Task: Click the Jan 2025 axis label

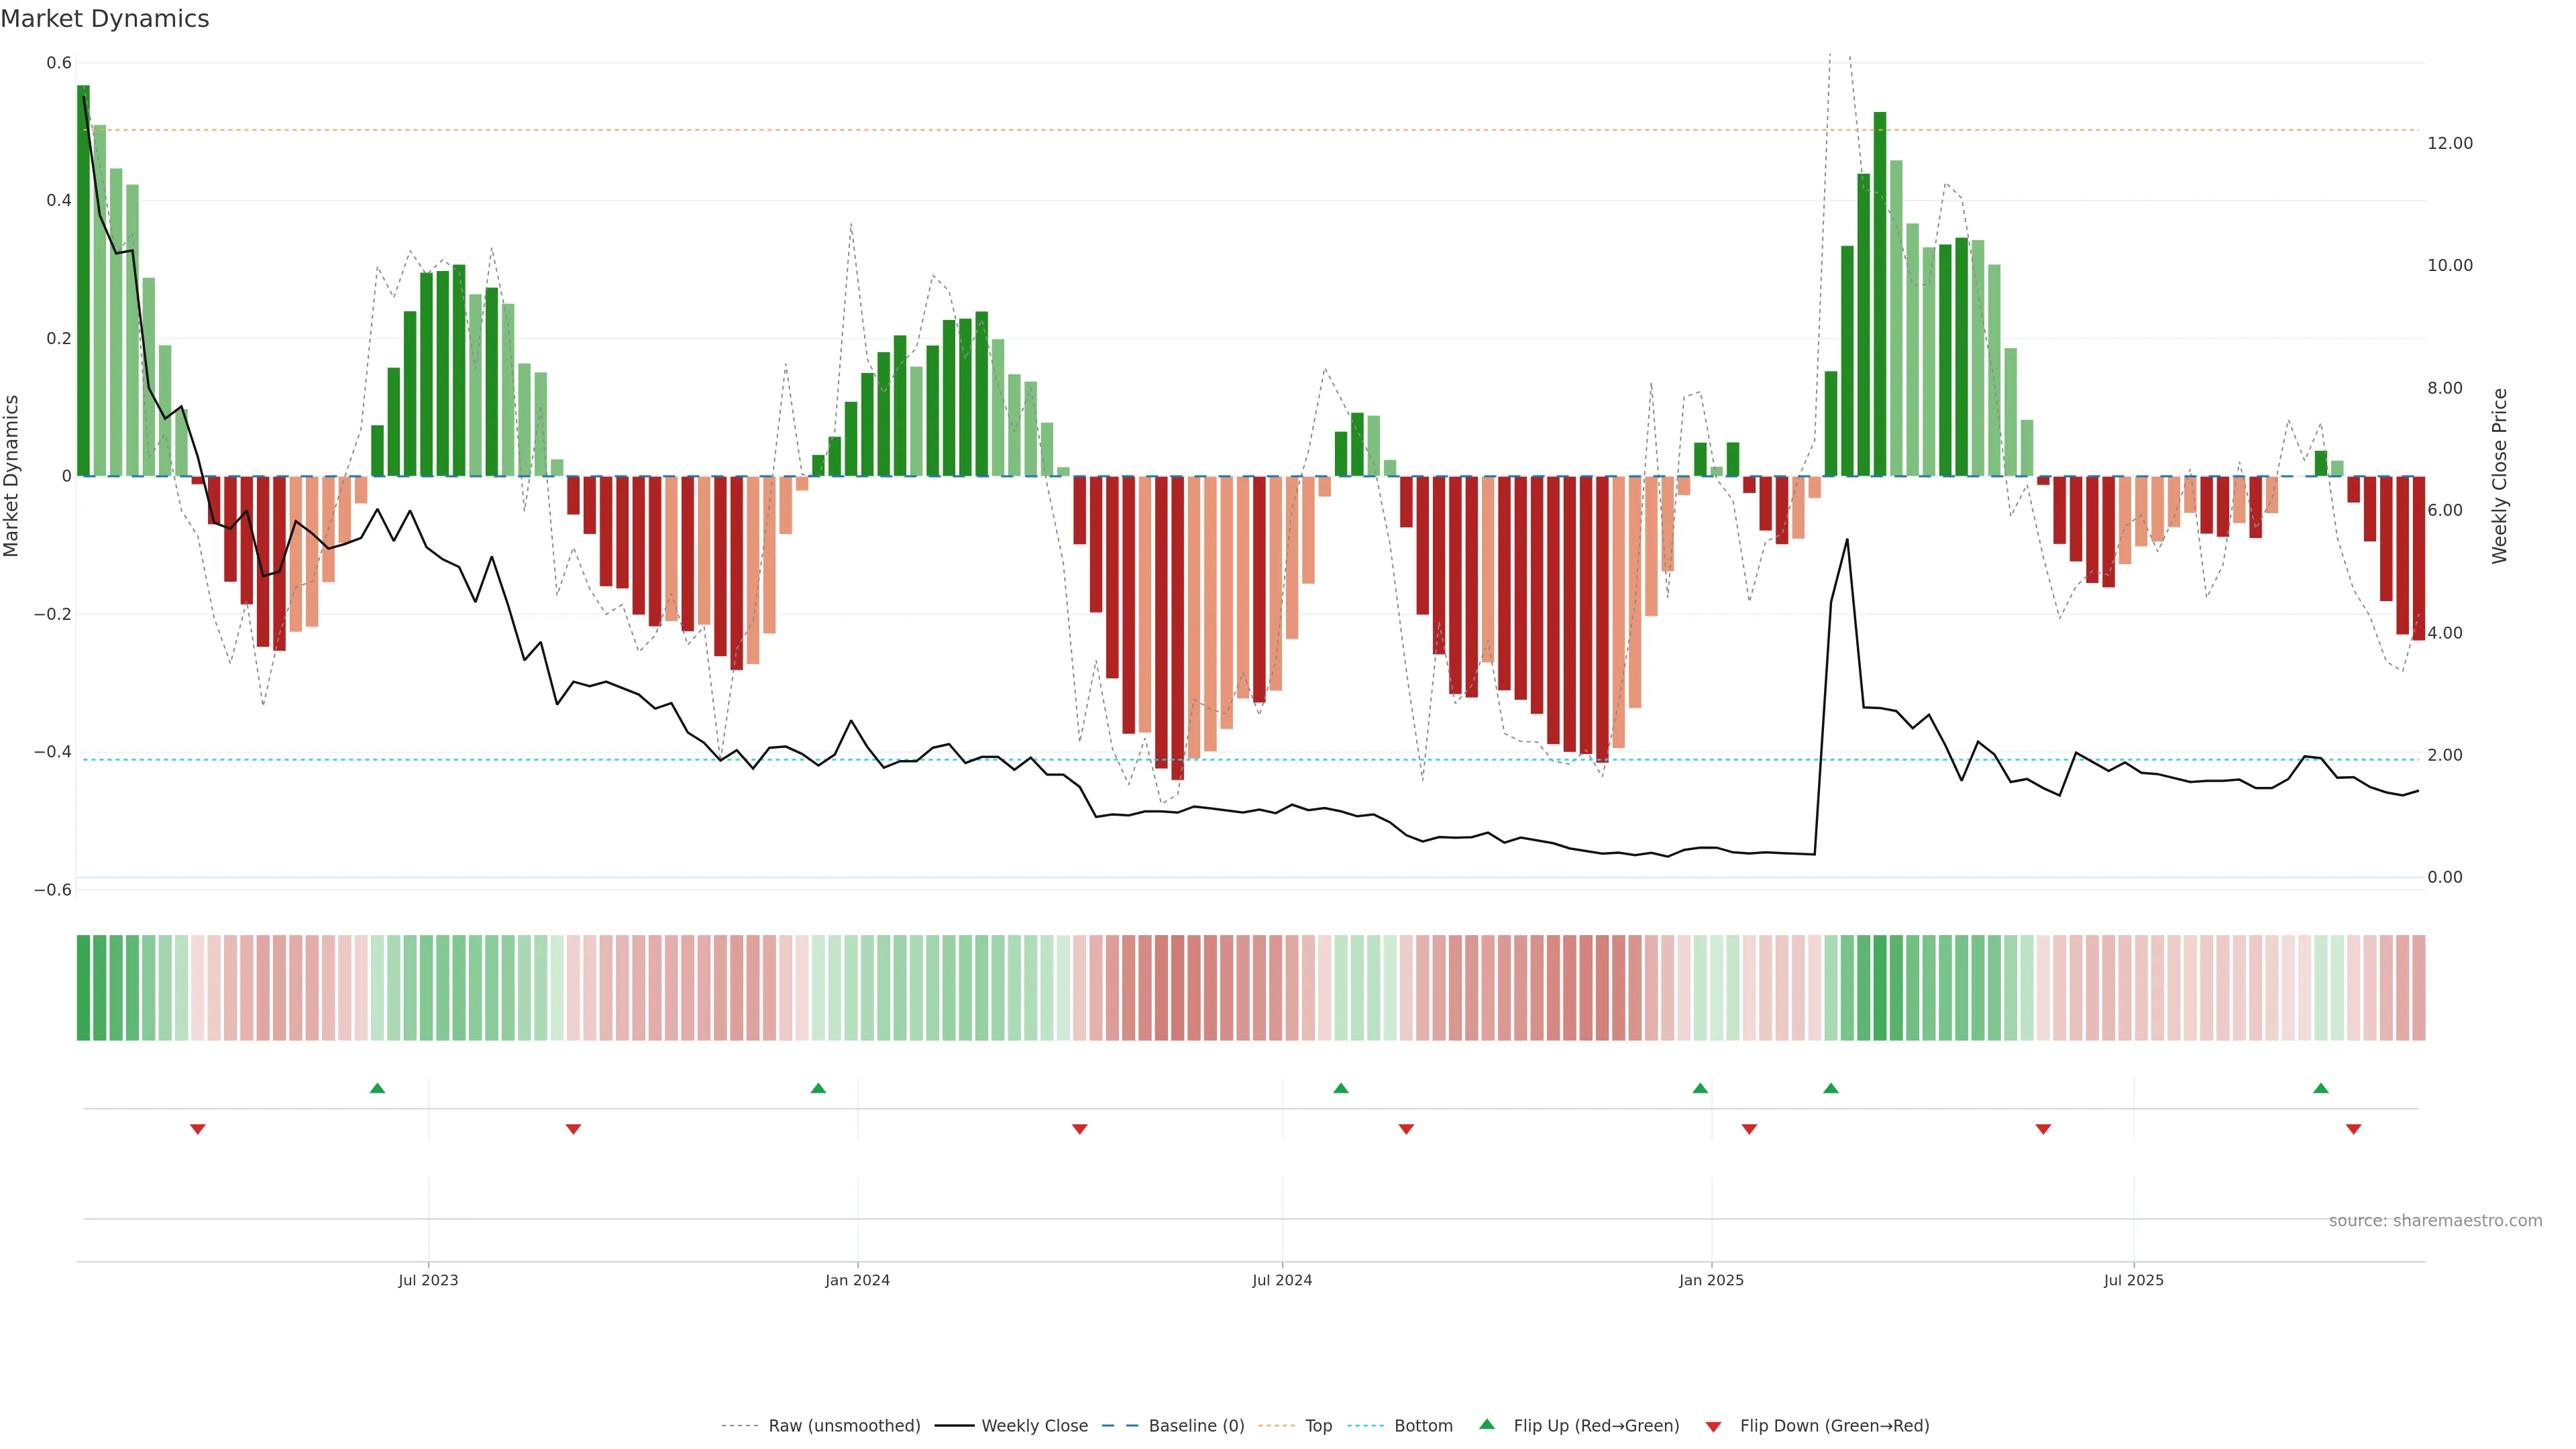Action: pyautogui.click(x=1711, y=1280)
